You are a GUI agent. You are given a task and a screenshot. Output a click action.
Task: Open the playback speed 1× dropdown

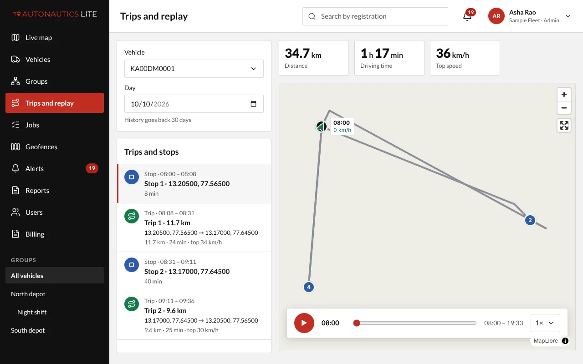pyautogui.click(x=545, y=323)
